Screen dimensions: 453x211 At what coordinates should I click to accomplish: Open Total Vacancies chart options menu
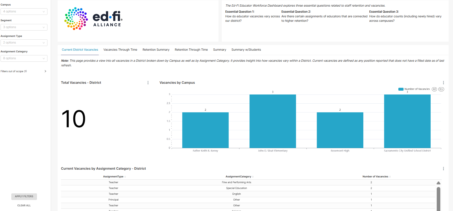148,83
